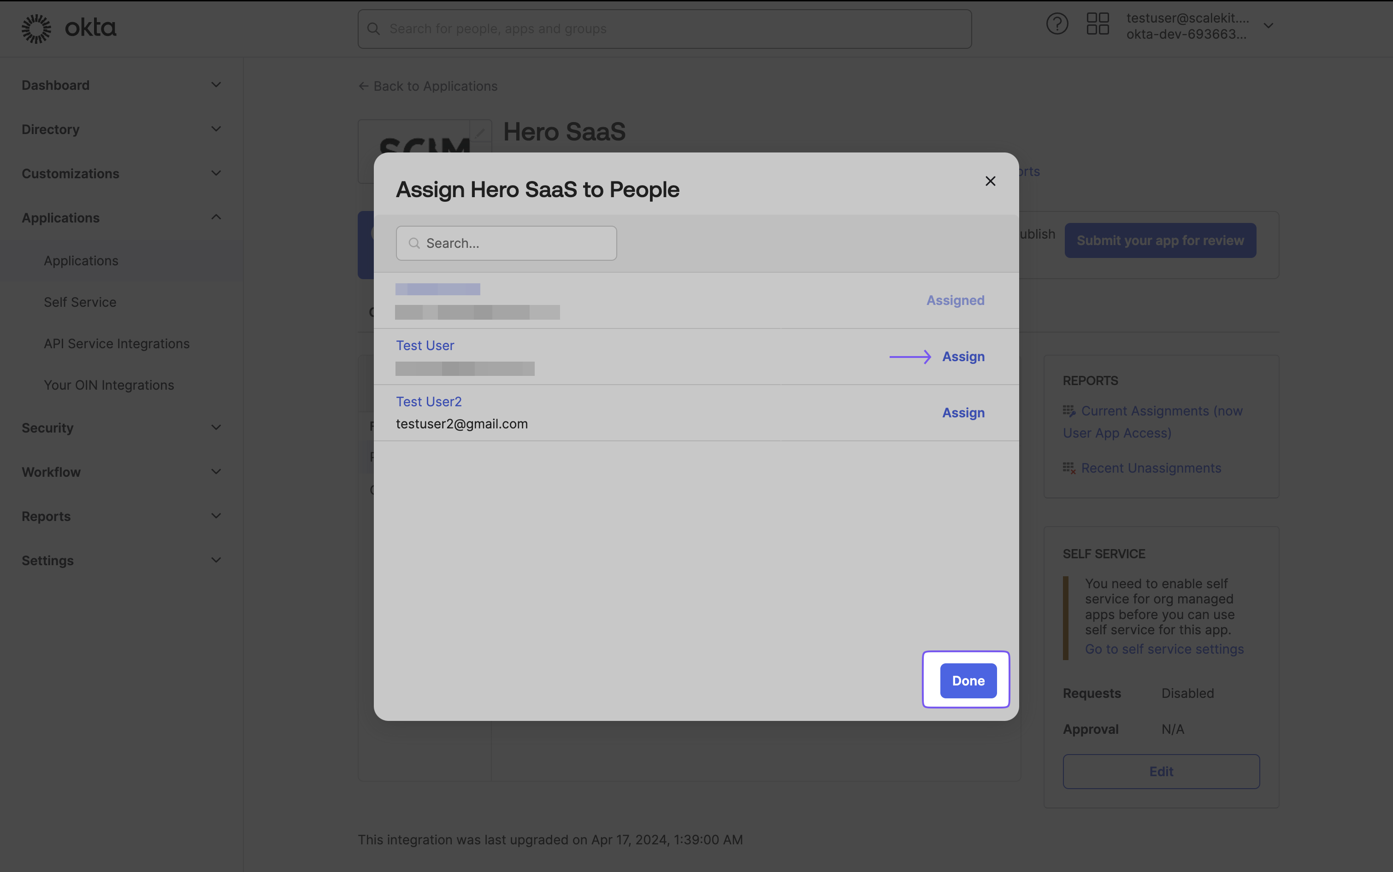Click the Edit button in Self Service panel
Screen dimensions: 1393x872
1161,771
